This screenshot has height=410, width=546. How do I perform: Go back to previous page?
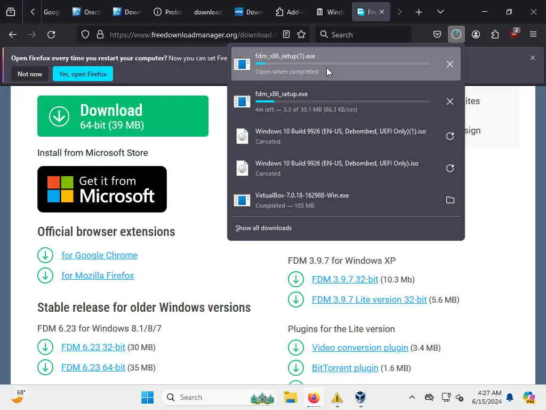click(13, 35)
